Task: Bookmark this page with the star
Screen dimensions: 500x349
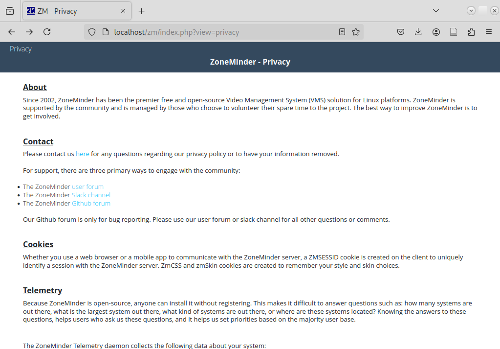Action: 356,32
